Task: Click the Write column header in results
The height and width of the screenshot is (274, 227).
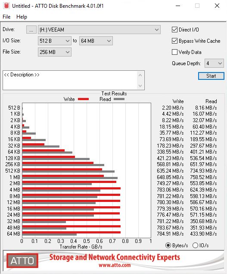Action: 178,101
